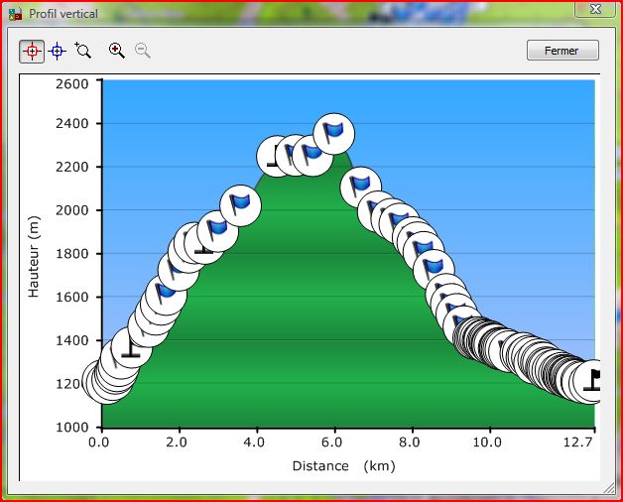Select the blue flag waypoint near 2000 m ascent
623x502 pixels.
(240, 203)
